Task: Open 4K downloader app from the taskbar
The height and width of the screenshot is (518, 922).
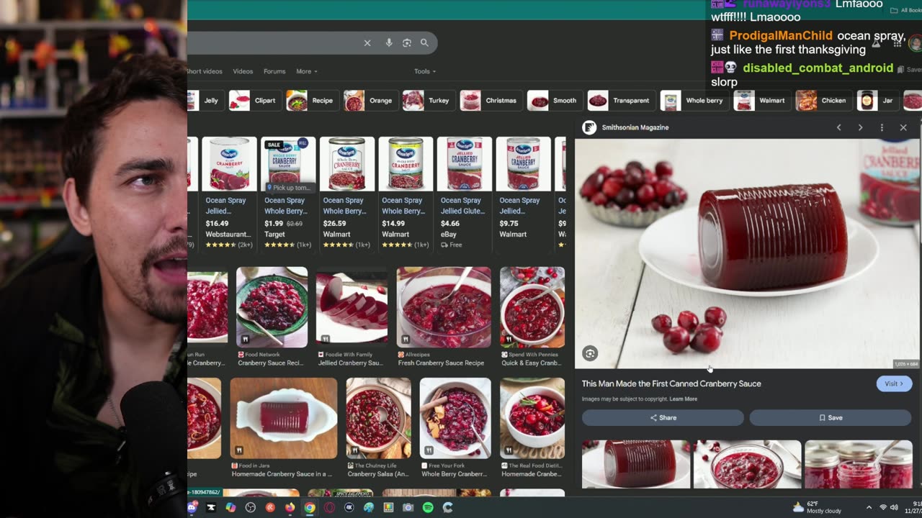Action: pyautogui.click(x=349, y=507)
